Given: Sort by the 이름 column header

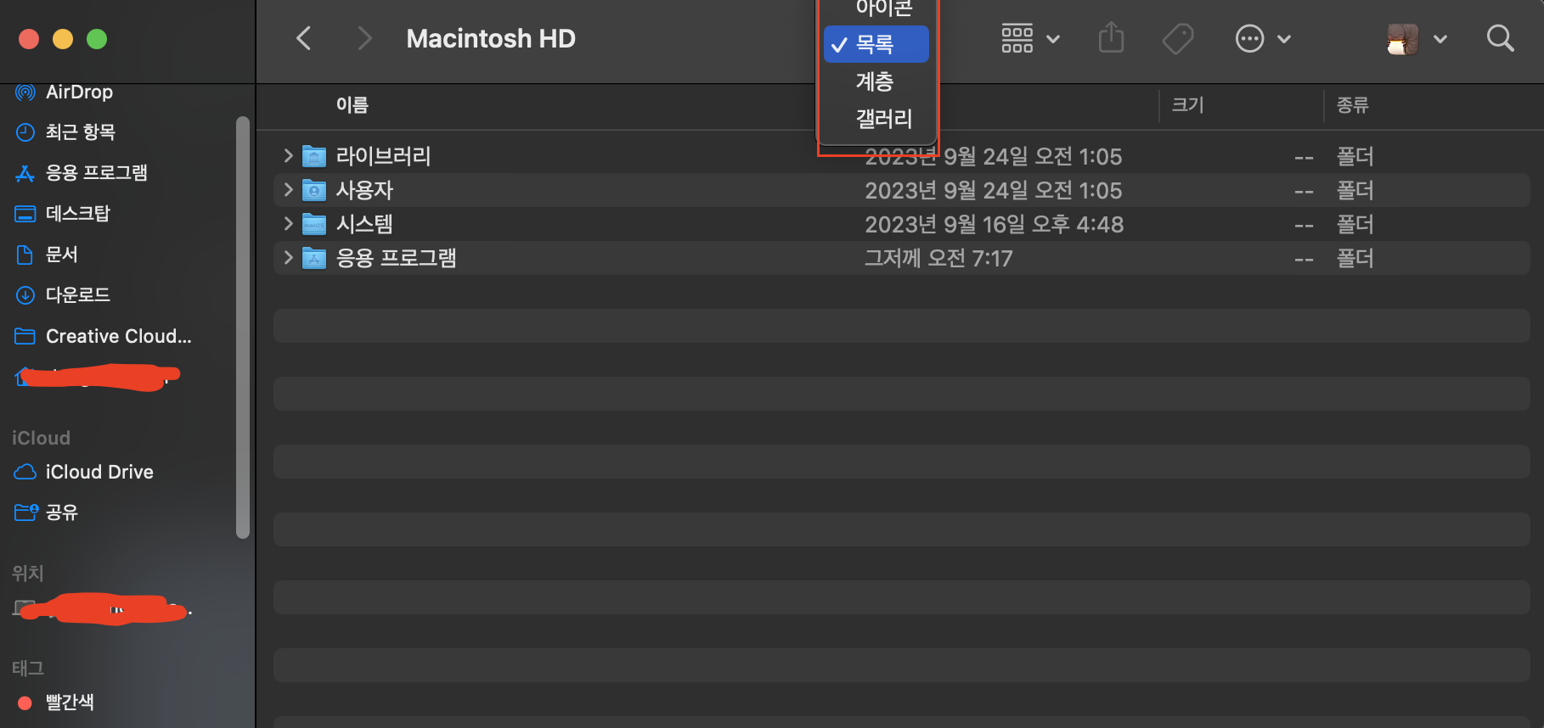Looking at the screenshot, I should [352, 105].
